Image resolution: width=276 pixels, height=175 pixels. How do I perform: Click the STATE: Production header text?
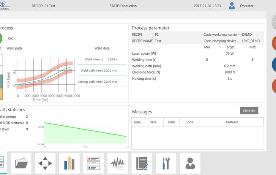[123, 6]
